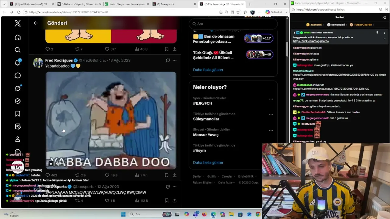Open the Şartlar footer link

coord(197,176)
